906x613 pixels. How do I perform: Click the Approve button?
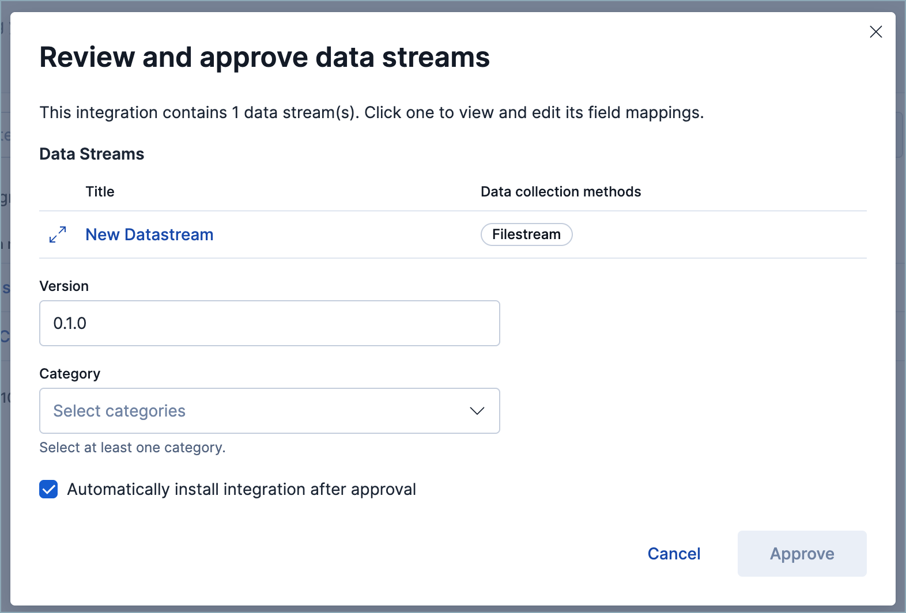(x=802, y=554)
